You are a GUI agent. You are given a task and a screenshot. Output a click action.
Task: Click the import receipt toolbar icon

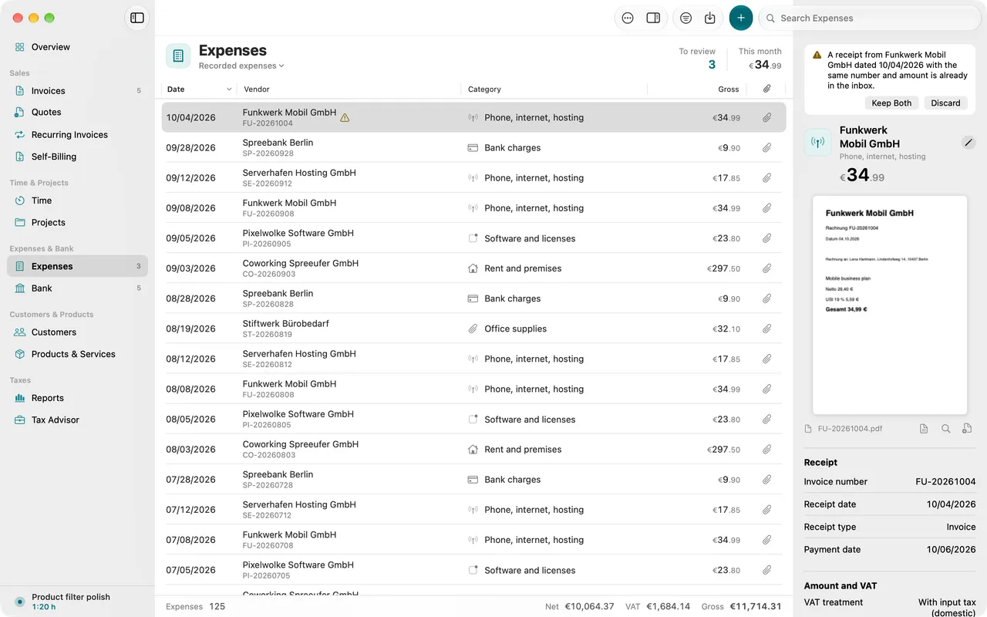(x=710, y=18)
